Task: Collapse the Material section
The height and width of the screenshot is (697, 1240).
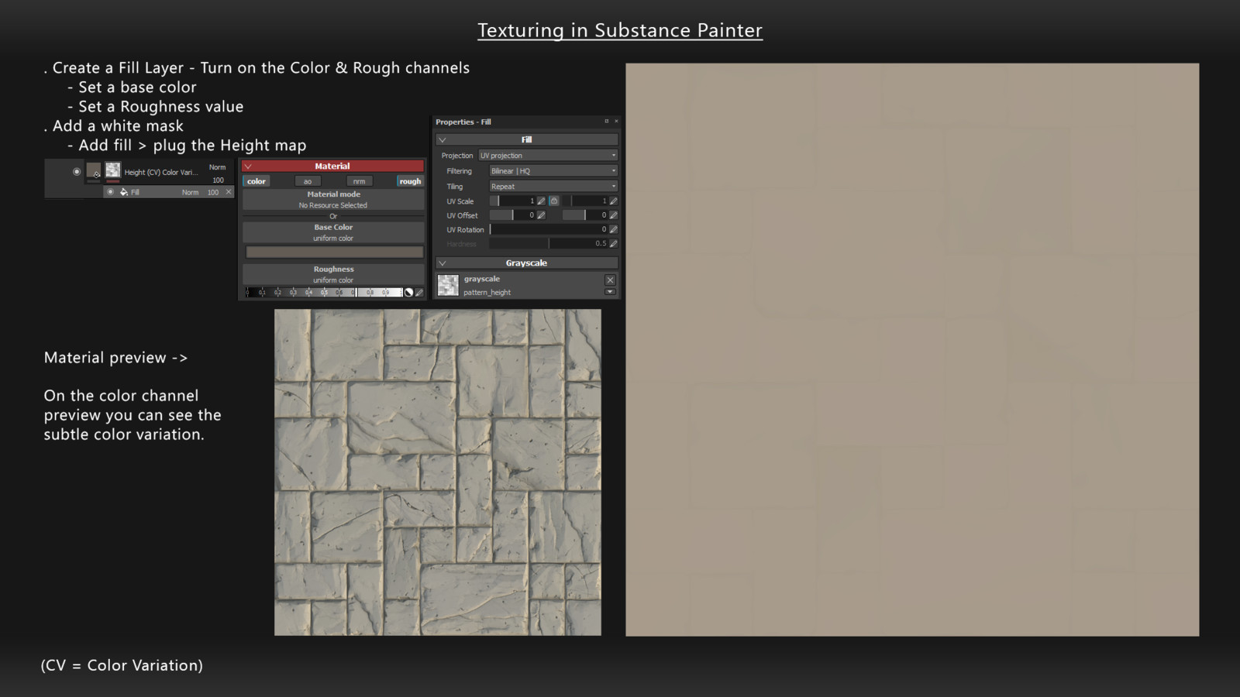Action: click(249, 166)
